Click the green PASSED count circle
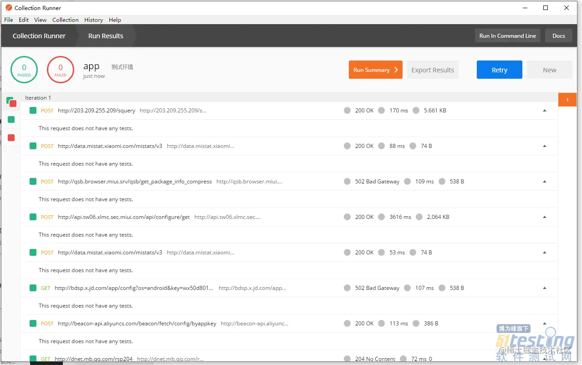 [24, 70]
